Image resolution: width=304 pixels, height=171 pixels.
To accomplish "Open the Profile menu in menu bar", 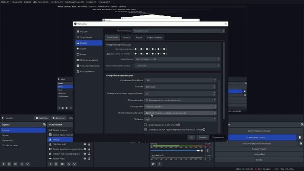I will click(57, 2).
